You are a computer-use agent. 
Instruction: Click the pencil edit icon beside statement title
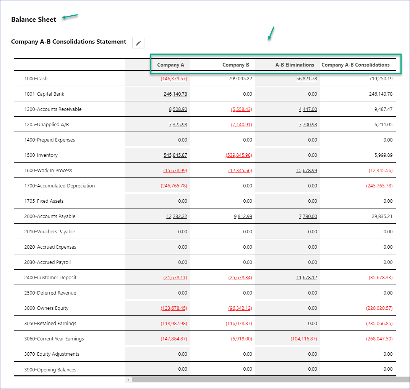coord(138,43)
